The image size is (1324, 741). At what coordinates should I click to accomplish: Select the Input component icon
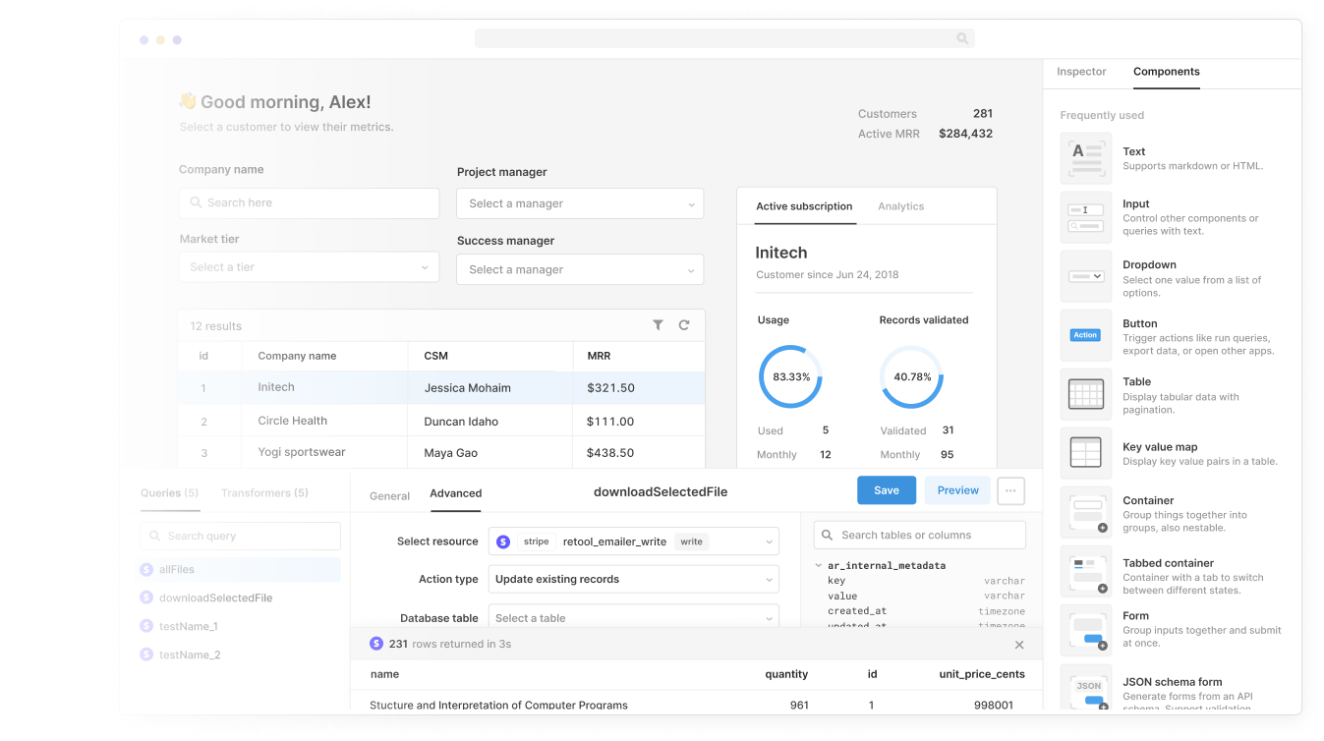pos(1085,217)
